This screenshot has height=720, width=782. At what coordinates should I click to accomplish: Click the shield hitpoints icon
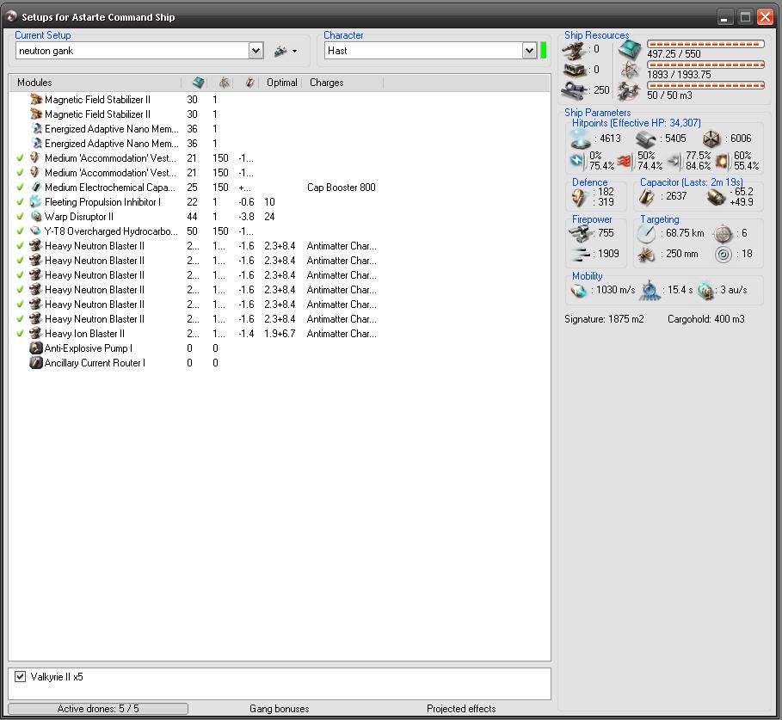581,138
